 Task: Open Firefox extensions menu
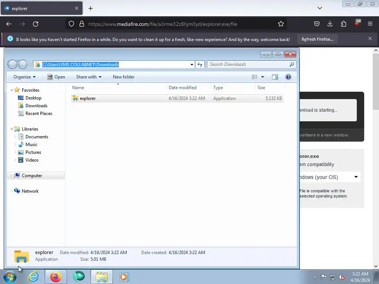click(x=343, y=24)
